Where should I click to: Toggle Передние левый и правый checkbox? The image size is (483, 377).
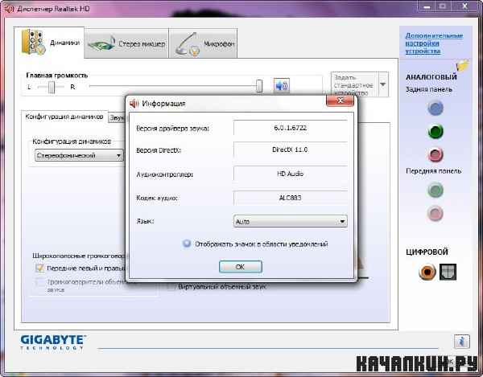tap(39, 268)
